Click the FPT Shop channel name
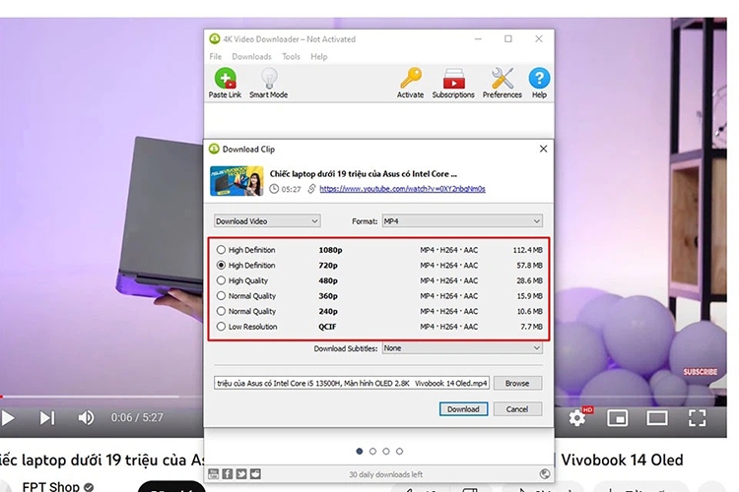The image size is (739, 492). click(x=50, y=486)
